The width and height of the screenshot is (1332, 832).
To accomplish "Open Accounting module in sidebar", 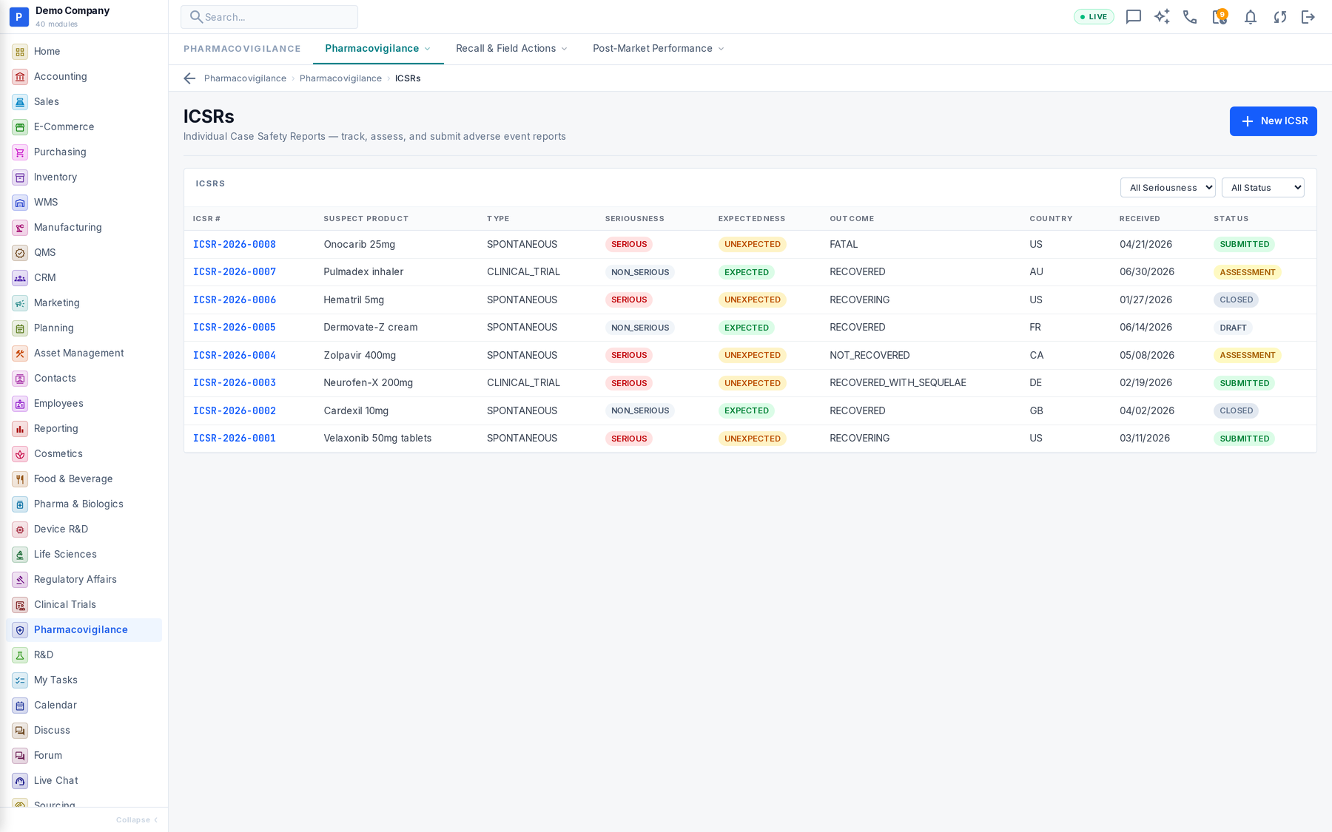I will point(84,76).
